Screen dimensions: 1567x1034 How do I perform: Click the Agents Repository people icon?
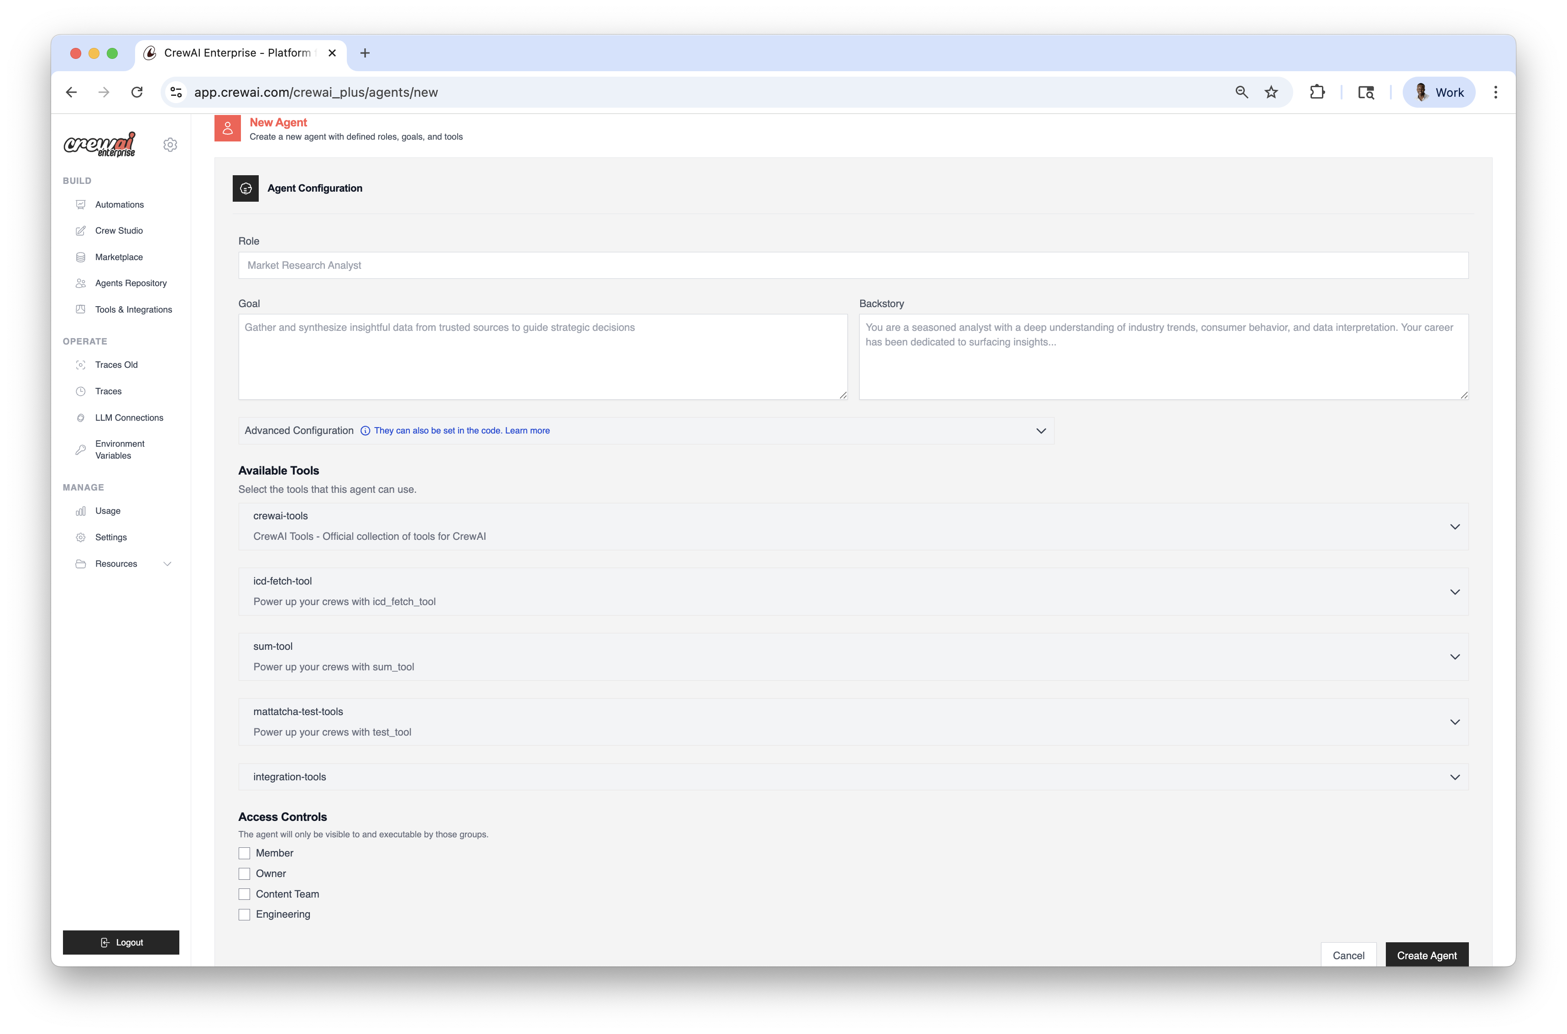point(80,283)
